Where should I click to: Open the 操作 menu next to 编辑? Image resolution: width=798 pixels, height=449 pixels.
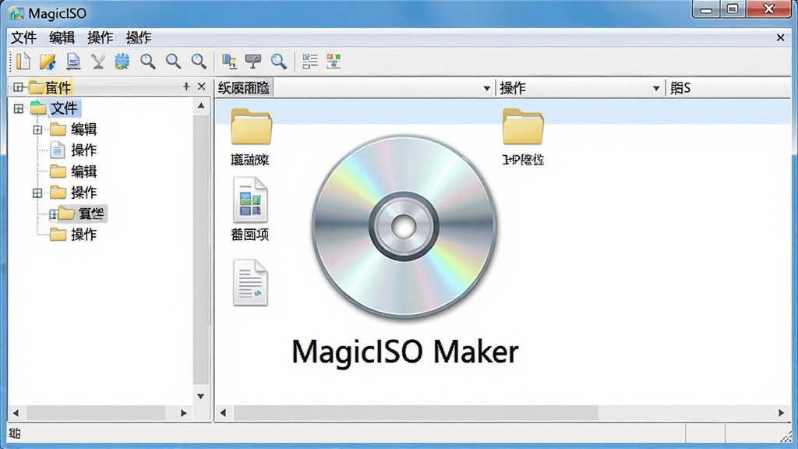[x=101, y=37]
